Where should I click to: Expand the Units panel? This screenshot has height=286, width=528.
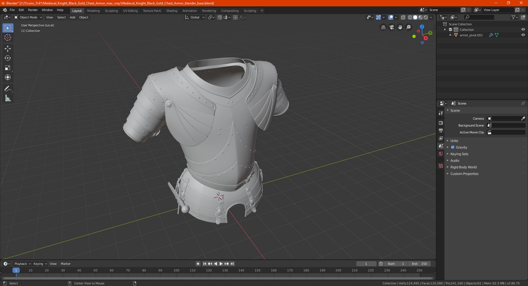pos(454,141)
